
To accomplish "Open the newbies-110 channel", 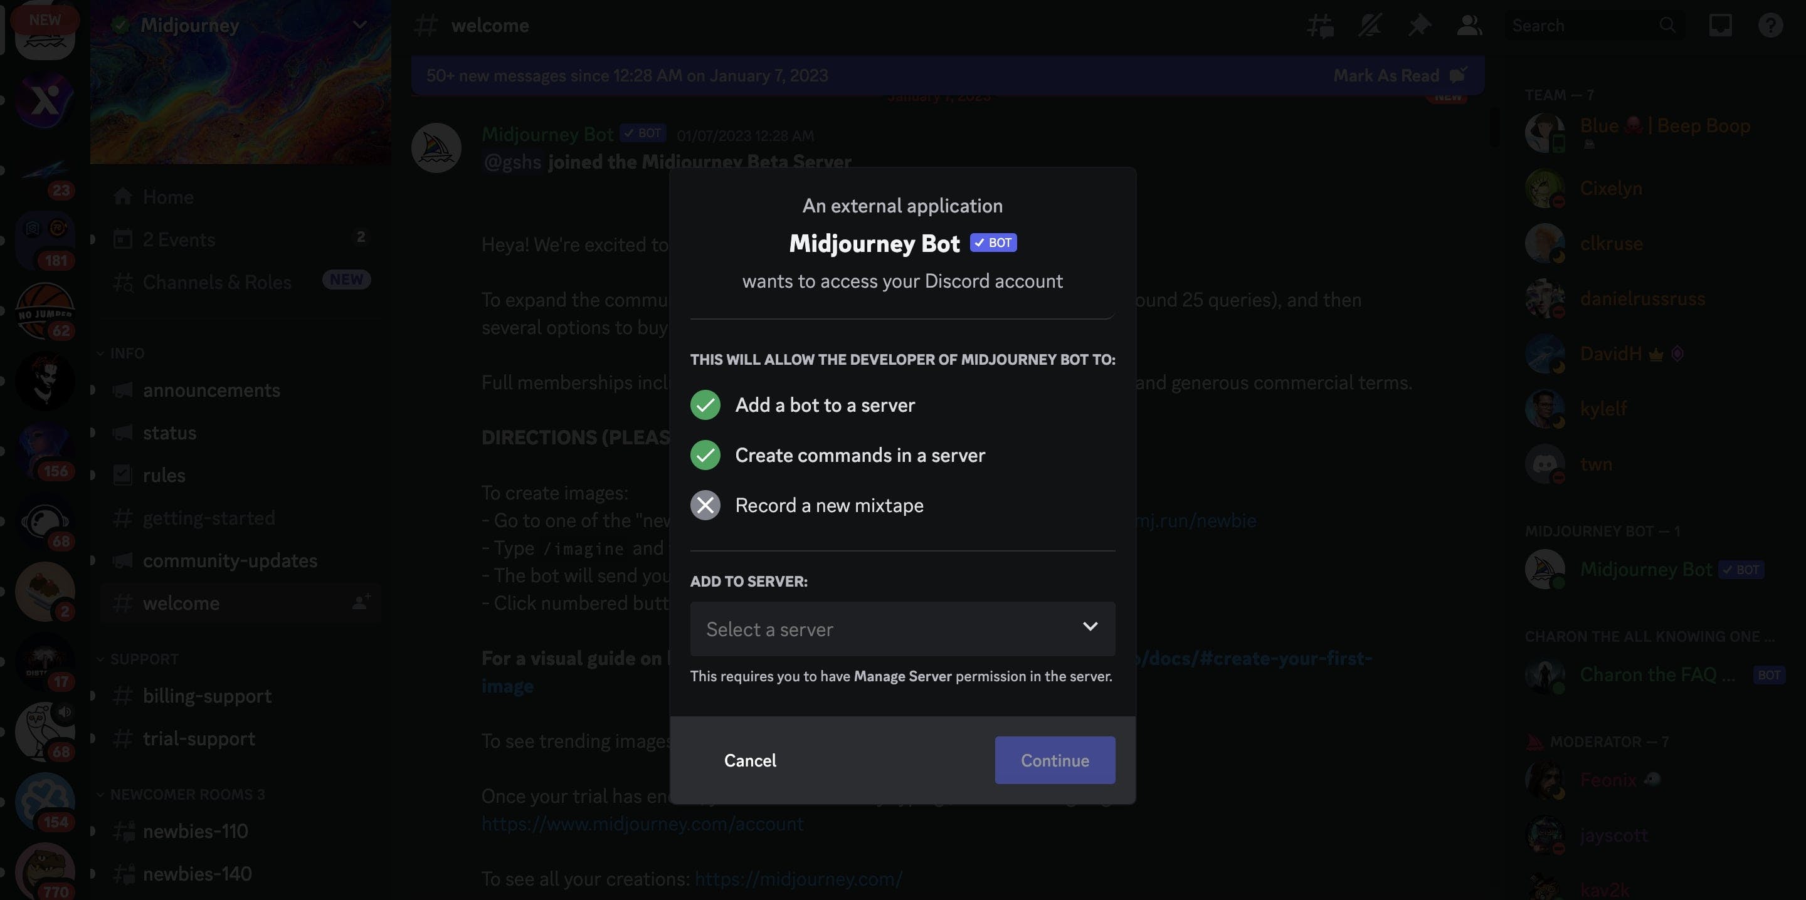I will click(x=240, y=831).
